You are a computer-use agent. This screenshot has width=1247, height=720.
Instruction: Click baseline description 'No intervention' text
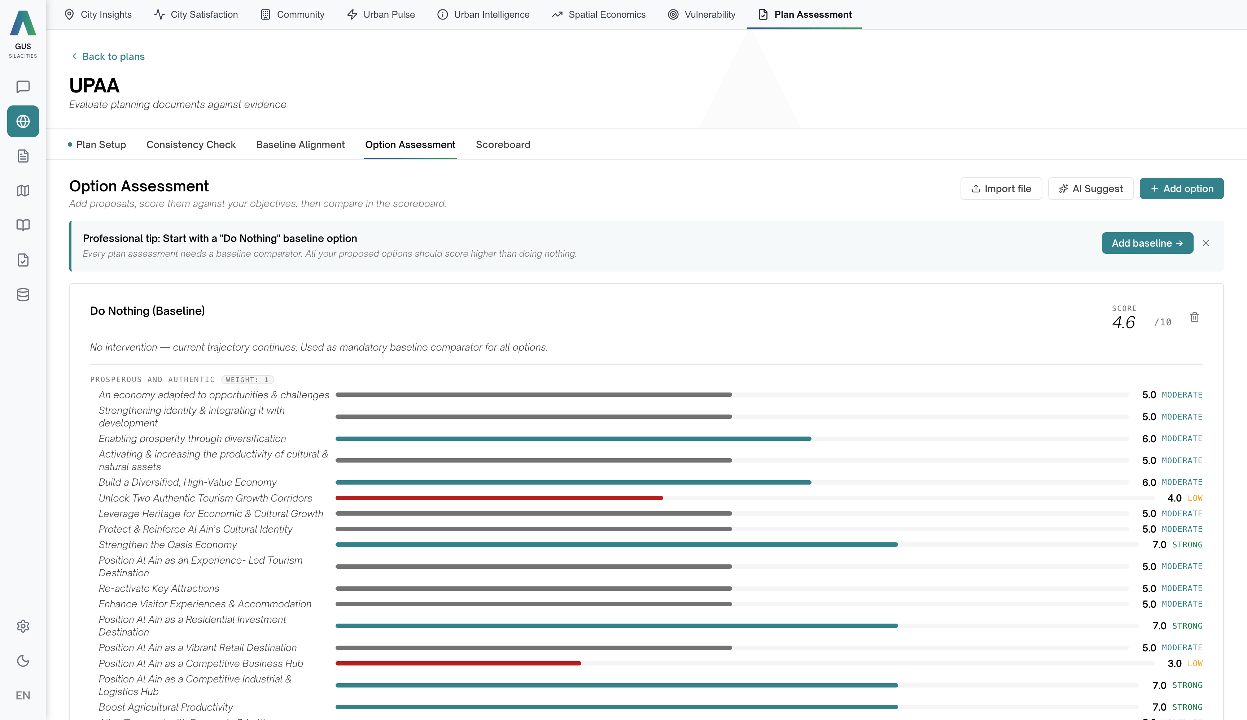click(x=319, y=347)
